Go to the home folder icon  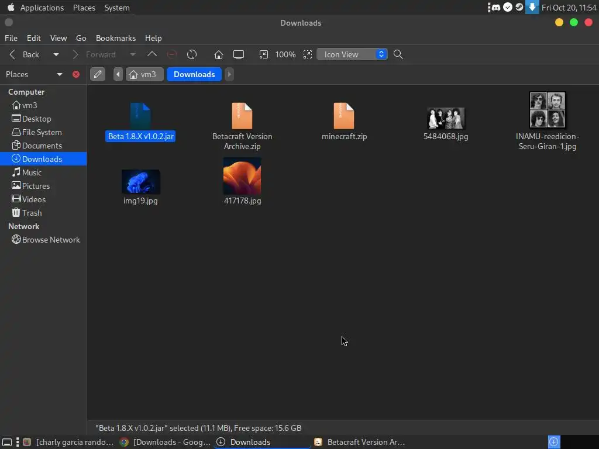point(219,54)
